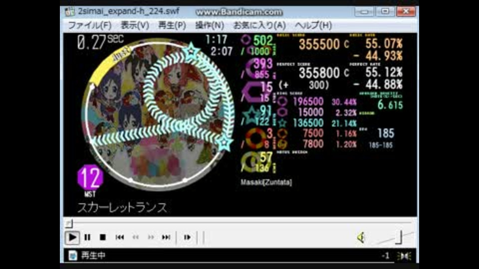The image size is (479, 269).
Task: Open the ファイル(F) menu
Action: click(x=89, y=25)
